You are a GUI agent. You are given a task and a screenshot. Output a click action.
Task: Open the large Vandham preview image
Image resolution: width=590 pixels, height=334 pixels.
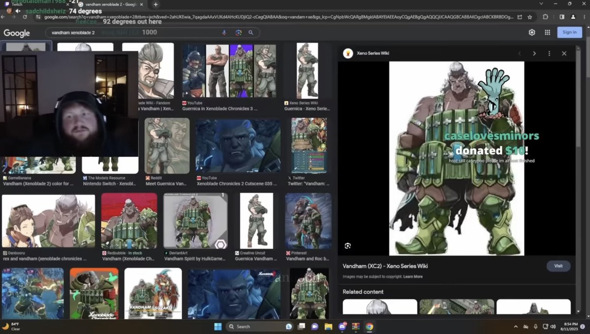[457, 158]
